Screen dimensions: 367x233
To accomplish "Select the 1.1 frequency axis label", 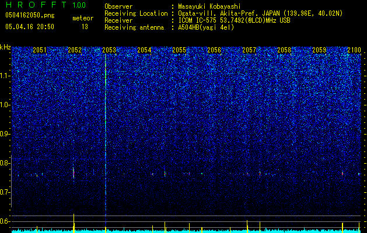I will (x=5, y=76).
